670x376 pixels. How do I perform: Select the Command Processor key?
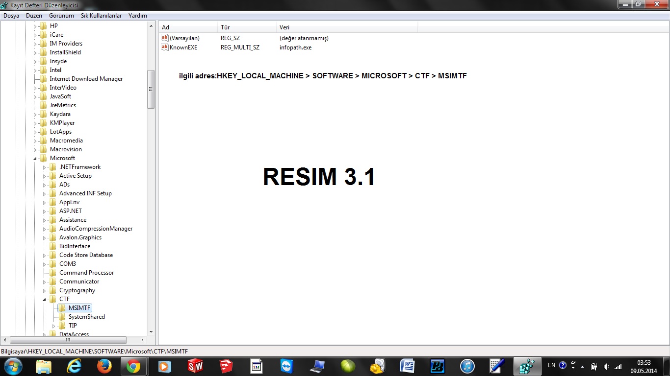click(x=86, y=273)
